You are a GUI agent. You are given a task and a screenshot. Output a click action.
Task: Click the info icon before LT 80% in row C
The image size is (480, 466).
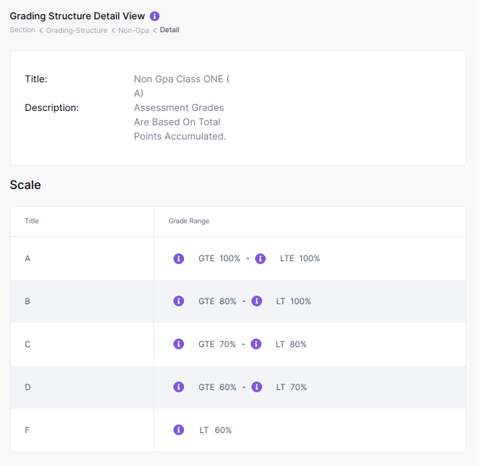pyautogui.click(x=256, y=344)
